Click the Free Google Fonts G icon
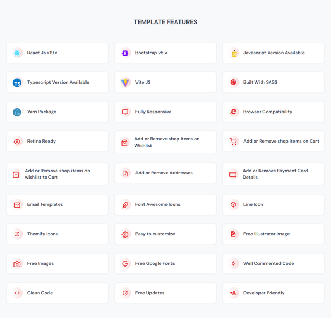331x318 pixels. coord(125,264)
